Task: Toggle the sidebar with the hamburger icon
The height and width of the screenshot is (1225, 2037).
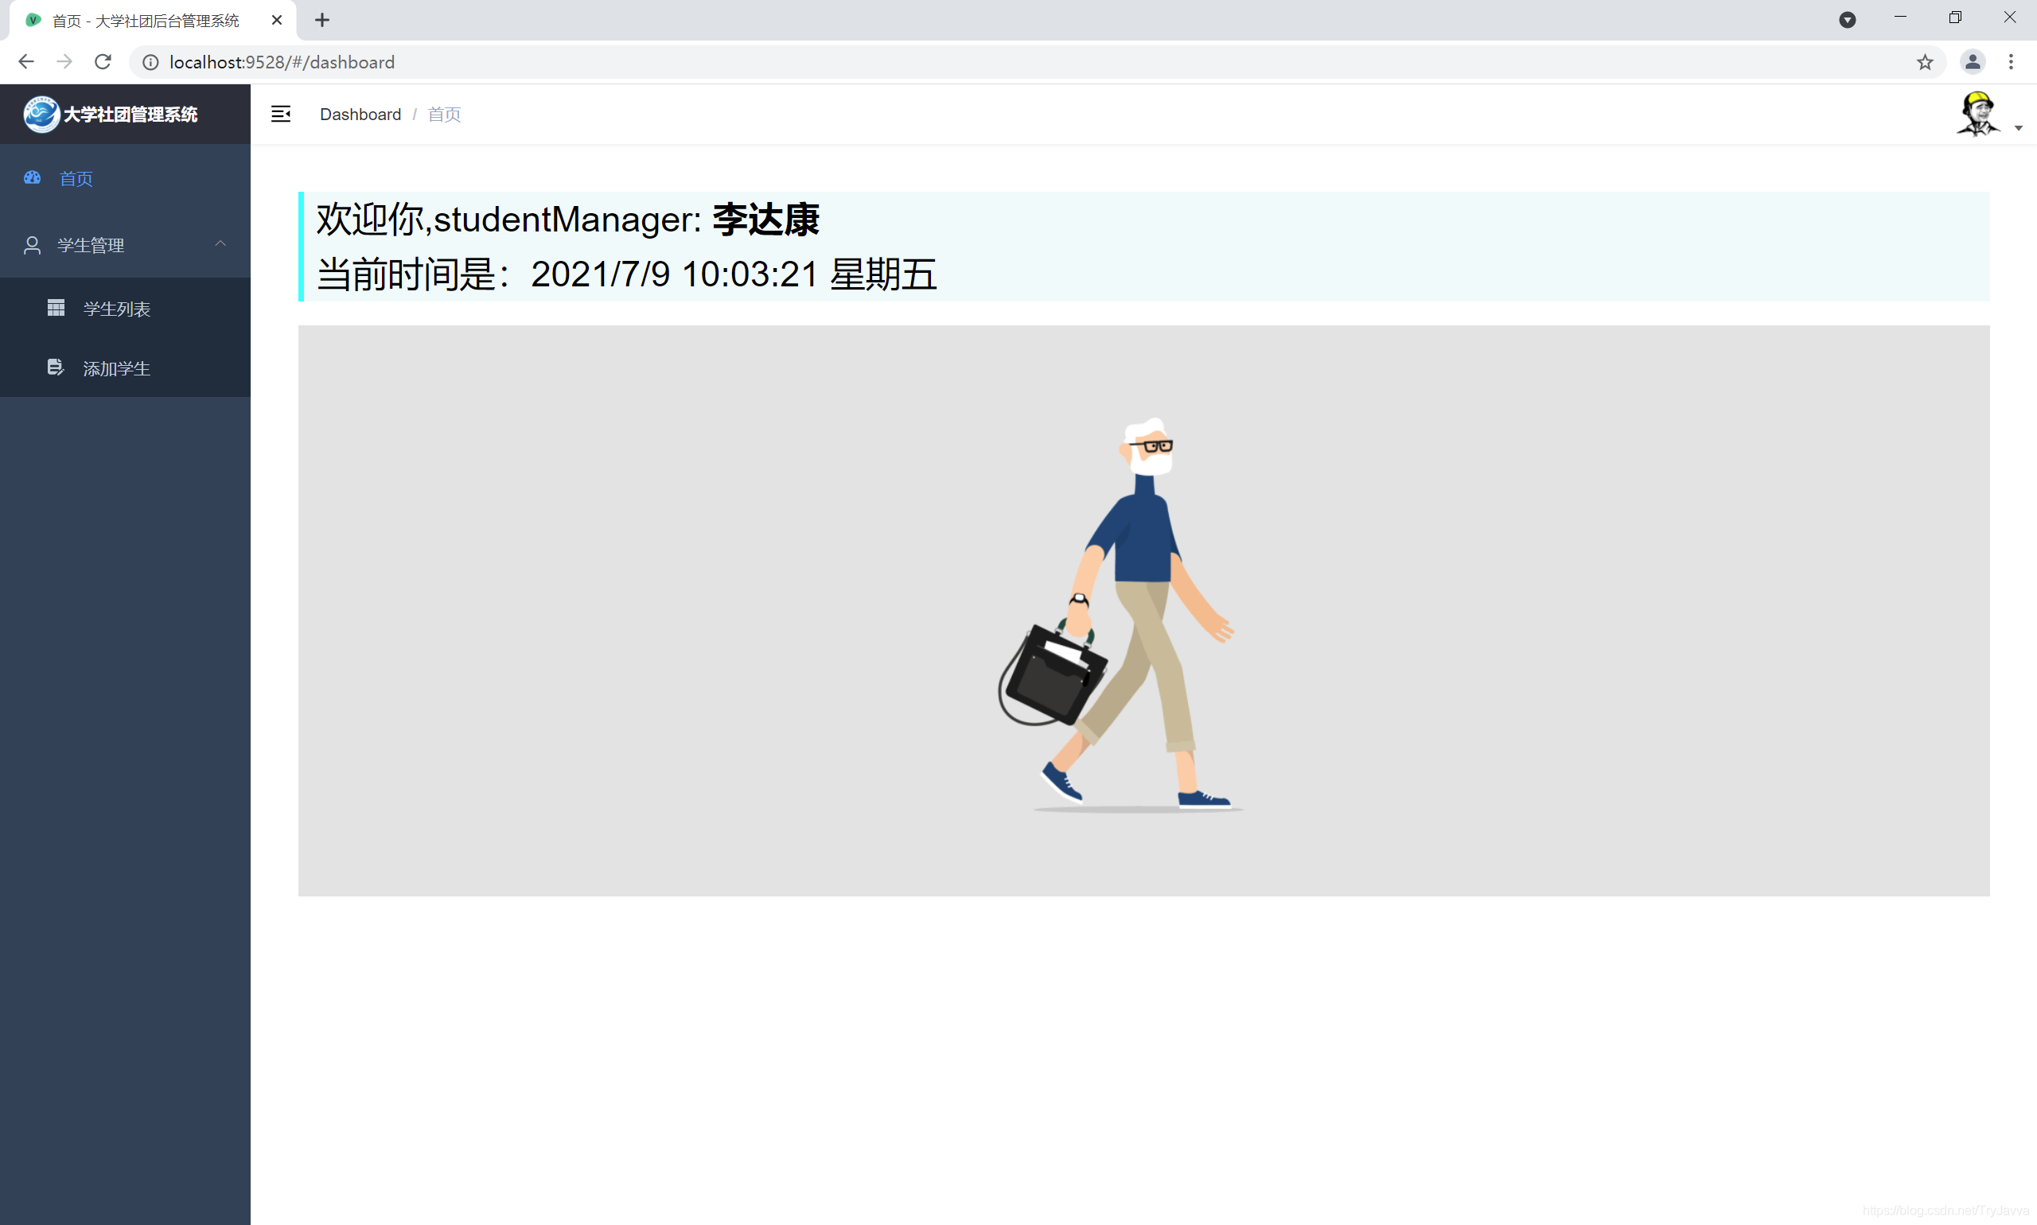Action: point(281,114)
